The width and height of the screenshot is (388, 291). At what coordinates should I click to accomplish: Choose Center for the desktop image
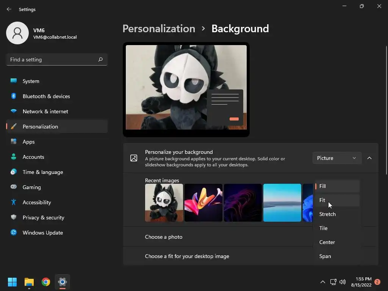pyautogui.click(x=337, y=242)
